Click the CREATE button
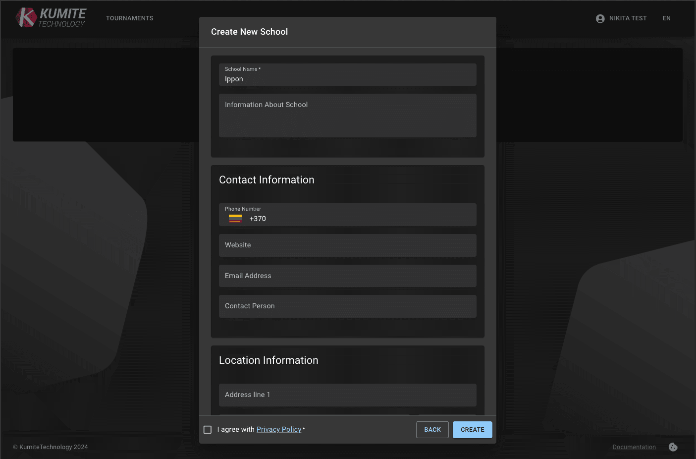This screenshot has height=459, width=696. point(472,429)
